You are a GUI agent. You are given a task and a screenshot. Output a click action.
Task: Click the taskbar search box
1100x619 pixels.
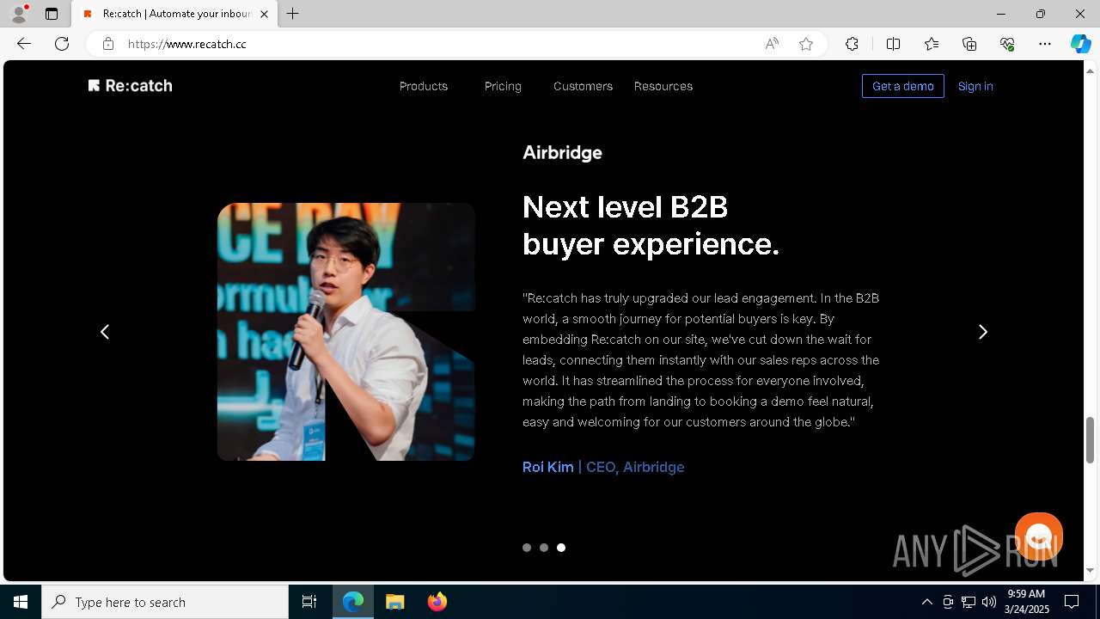[165, 602]
